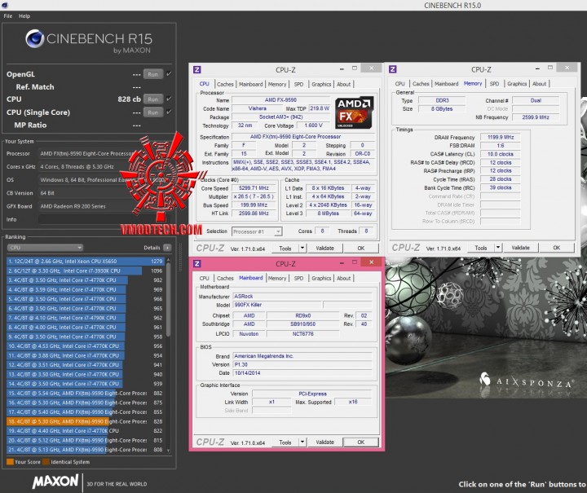Select ranking row 7 Intel Core i7-4790K

coord(86,318)
